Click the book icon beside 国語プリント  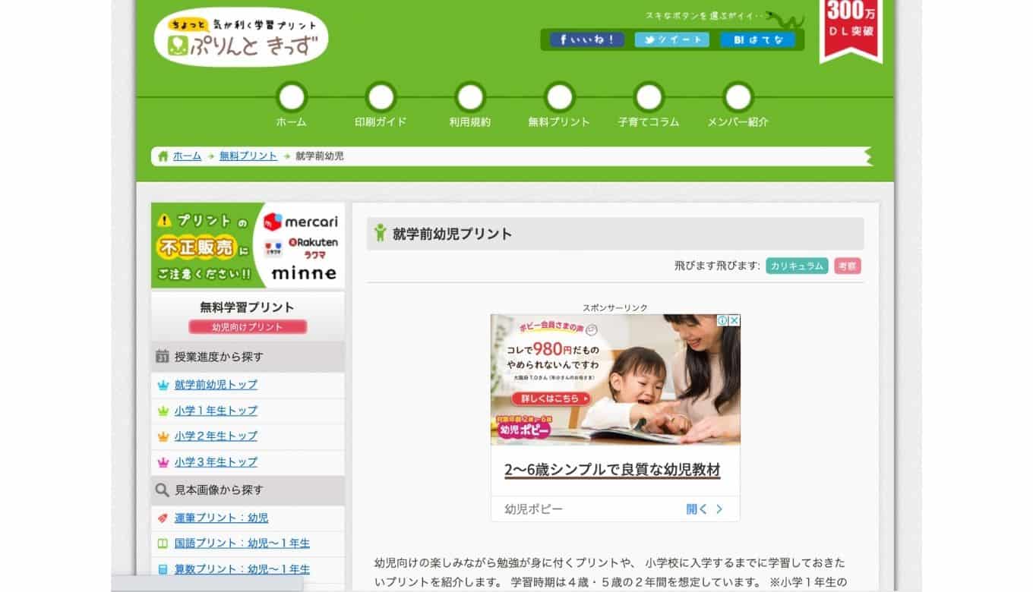[x=162, y=543]
